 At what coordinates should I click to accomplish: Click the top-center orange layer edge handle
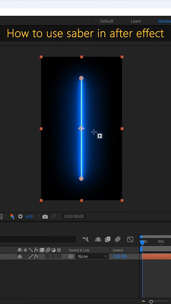[81, 57]
